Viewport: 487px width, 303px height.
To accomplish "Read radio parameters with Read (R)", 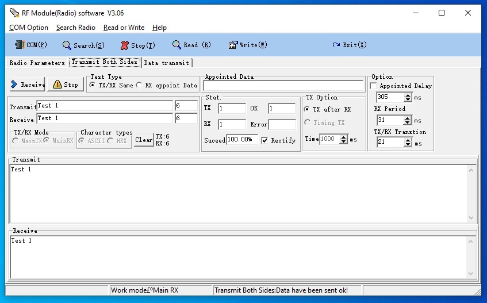I will pos(191,45).
